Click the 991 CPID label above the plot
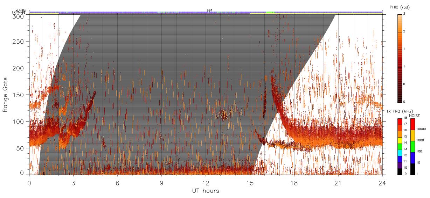The height and width of the screenshot is (198, 430). pos(209,10)
